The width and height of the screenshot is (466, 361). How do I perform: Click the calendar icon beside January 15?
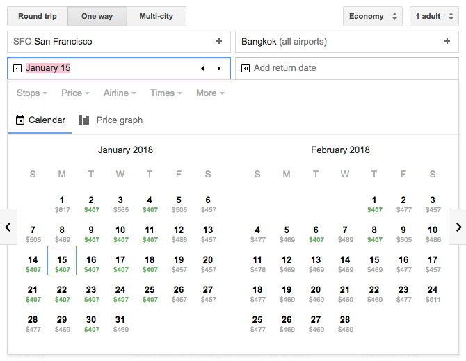[x=18, y=68]
